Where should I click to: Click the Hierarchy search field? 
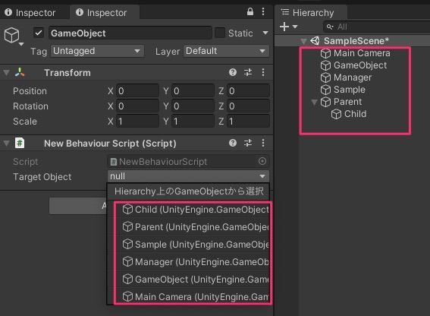pos(377,27)
